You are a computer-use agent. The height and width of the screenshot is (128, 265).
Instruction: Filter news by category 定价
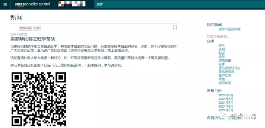222,46
